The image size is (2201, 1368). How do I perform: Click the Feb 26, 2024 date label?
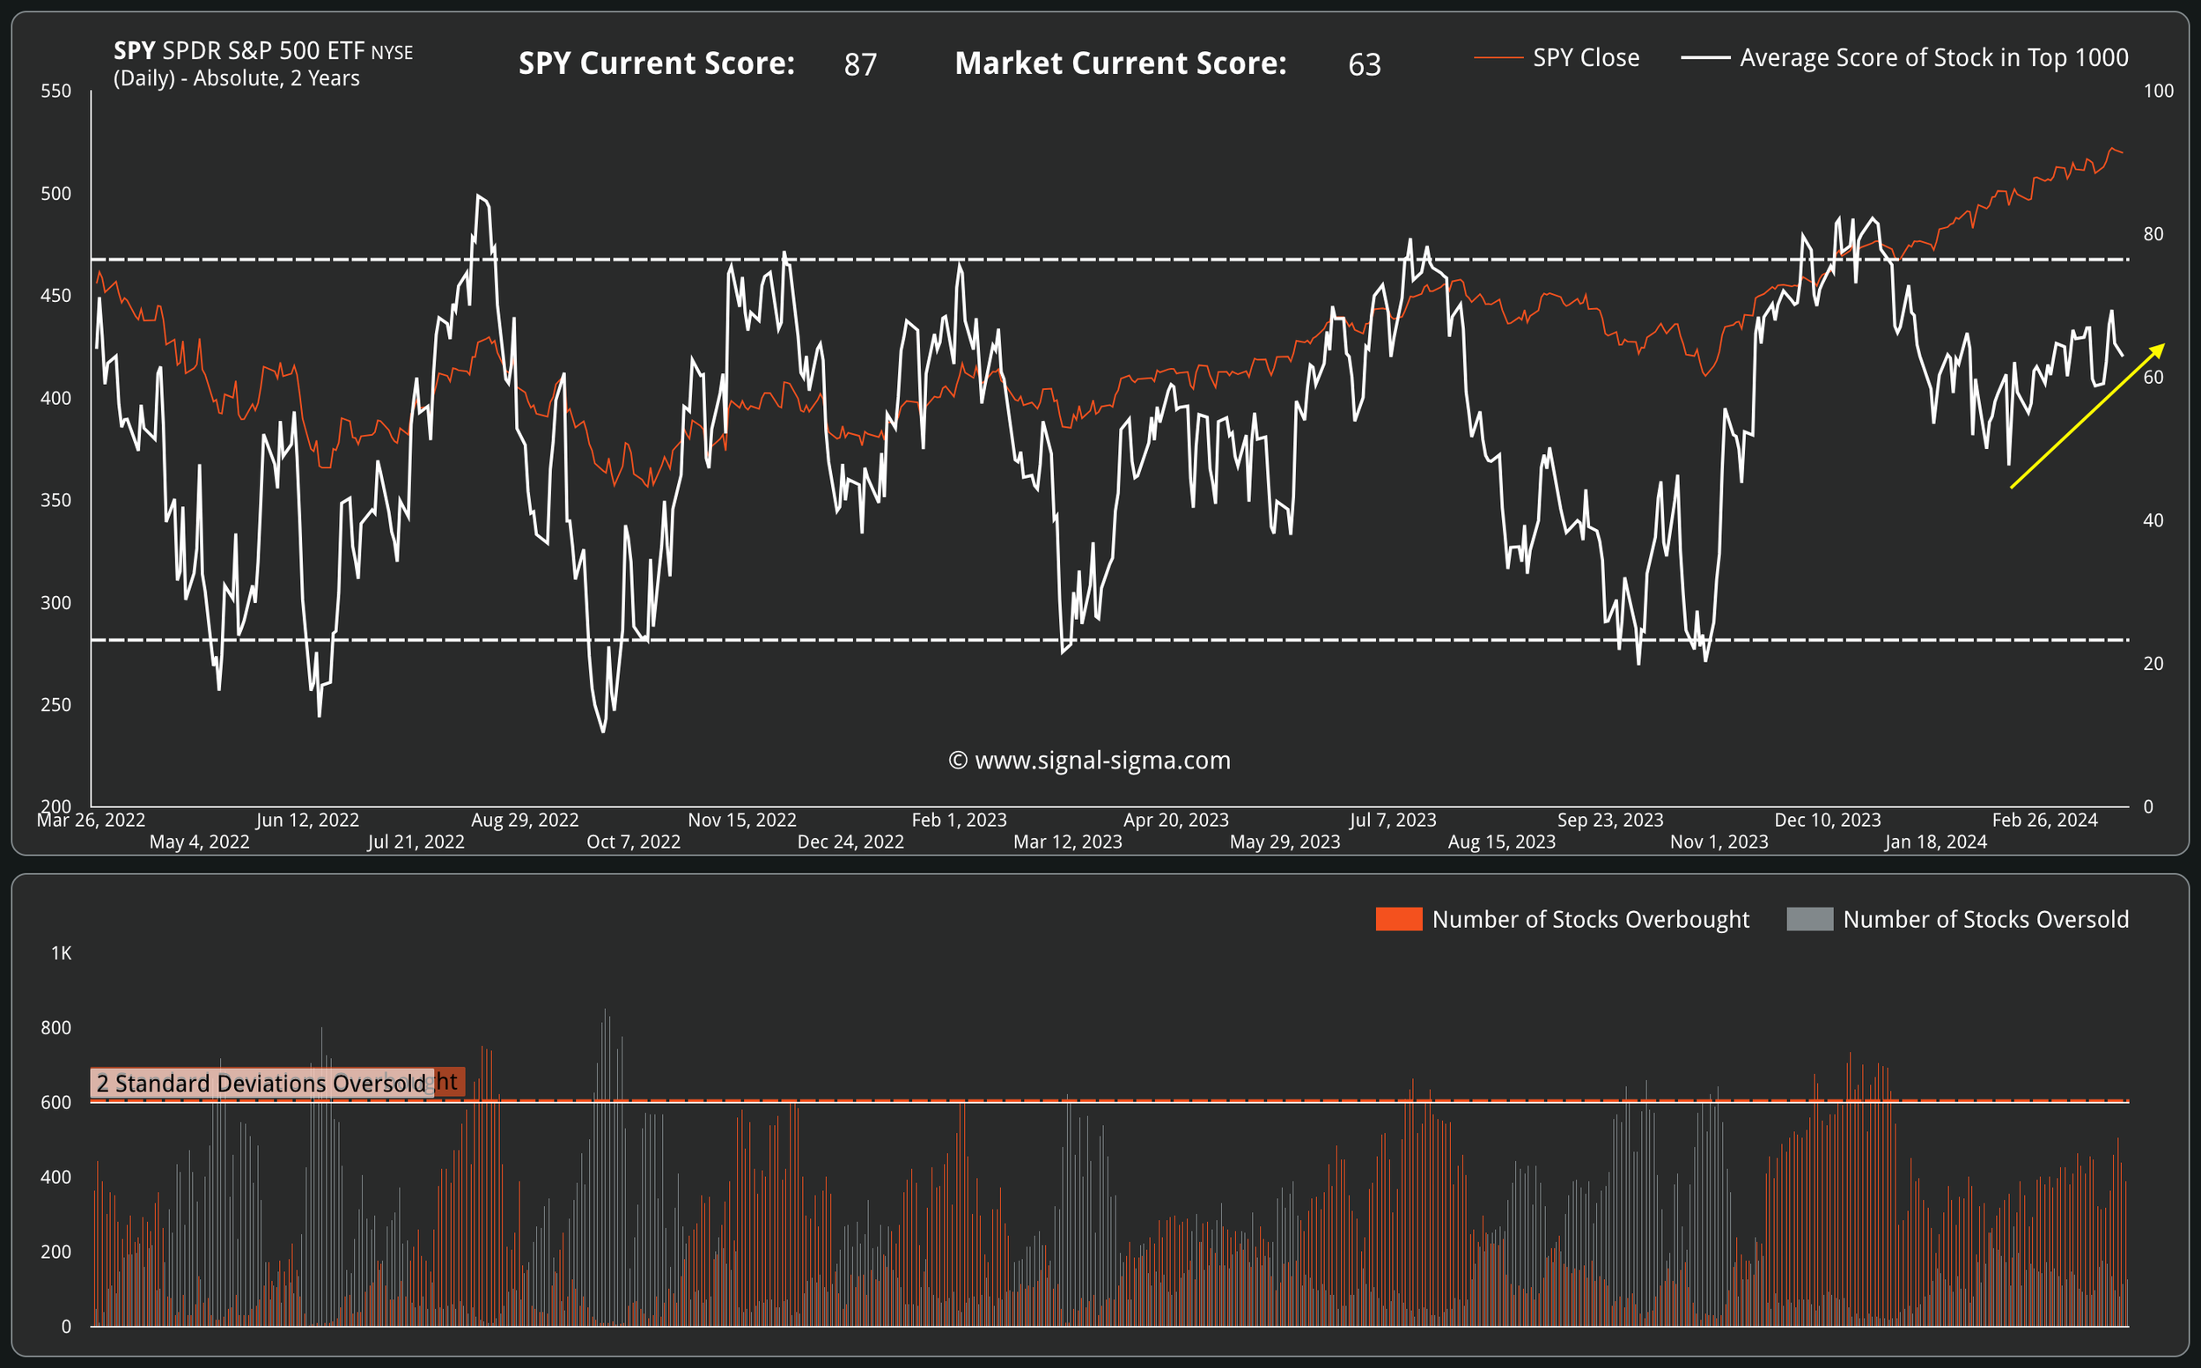point(2044,820)
